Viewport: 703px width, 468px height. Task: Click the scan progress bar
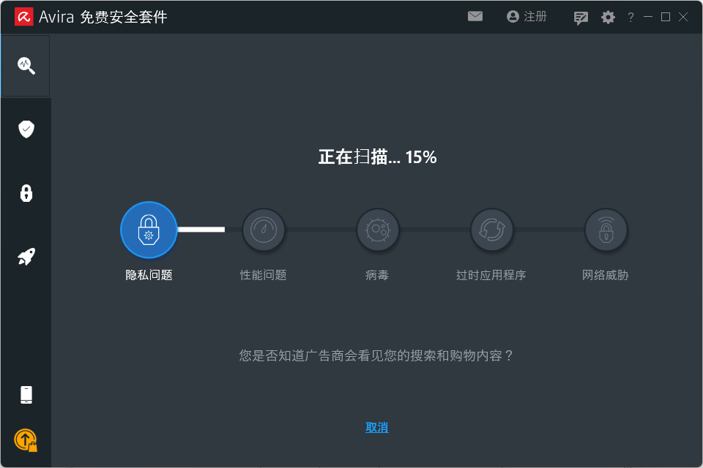tap(200, 229)
